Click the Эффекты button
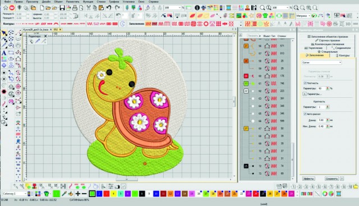This screenshot has height=206, width=359. tap(309, 179)
